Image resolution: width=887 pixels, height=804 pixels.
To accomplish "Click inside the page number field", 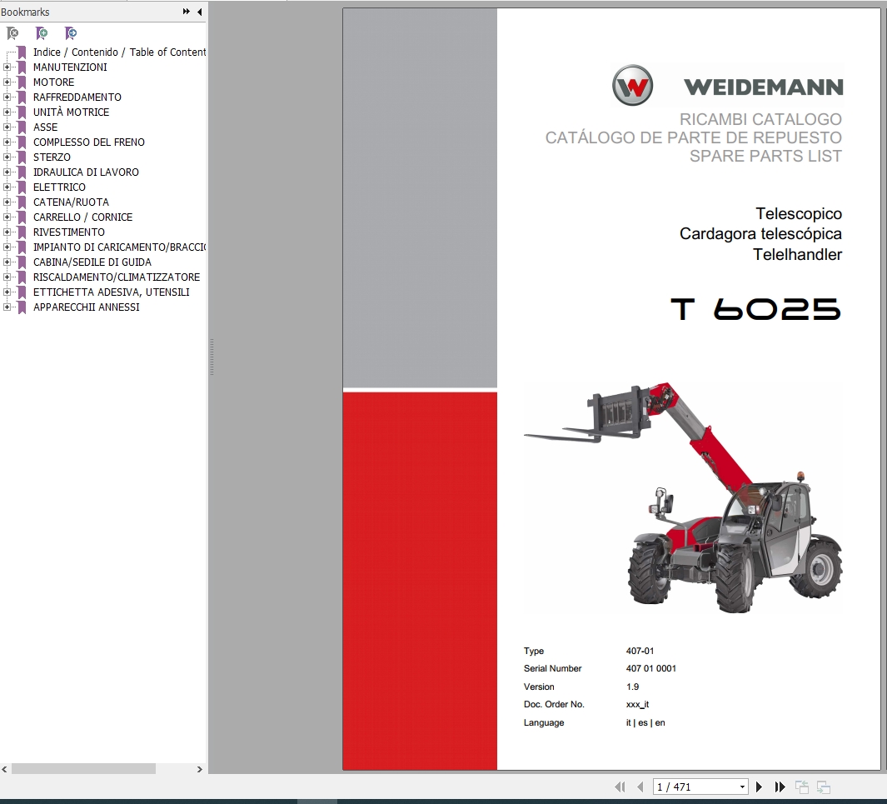I will click(x=691, y=787).
